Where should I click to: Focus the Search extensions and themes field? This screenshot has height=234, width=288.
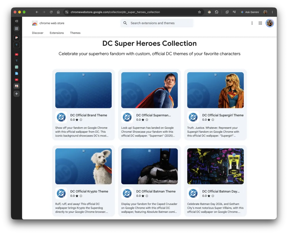157,23
